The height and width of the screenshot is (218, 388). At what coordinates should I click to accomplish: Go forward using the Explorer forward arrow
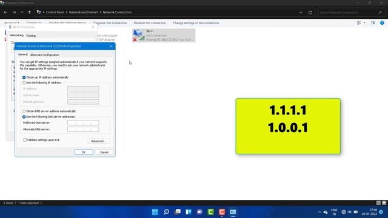[x=14, y=12]
